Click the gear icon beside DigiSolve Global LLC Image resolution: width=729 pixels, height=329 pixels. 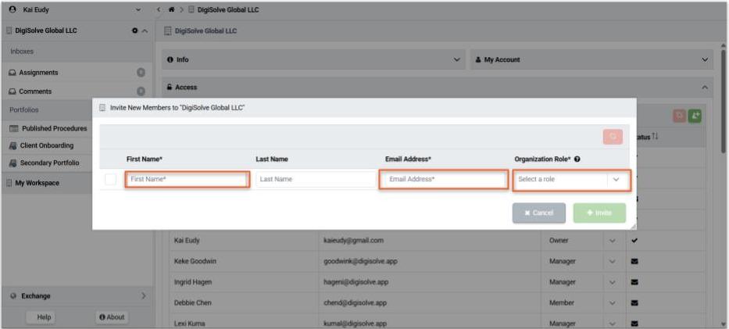[x=134, y=30]
